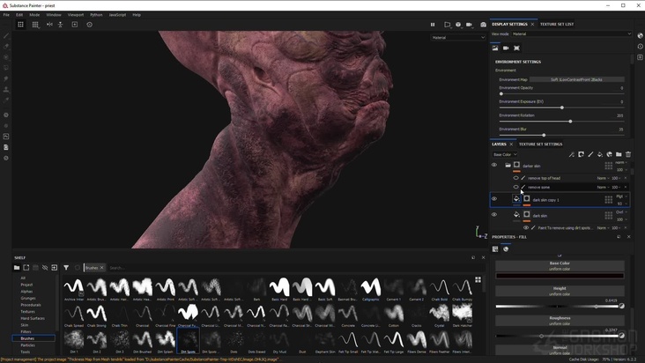Image resolution: width=645 pixels, height=363 pixels.
Task: Add a paint layer via brush icon
Action: pos(590,154)
